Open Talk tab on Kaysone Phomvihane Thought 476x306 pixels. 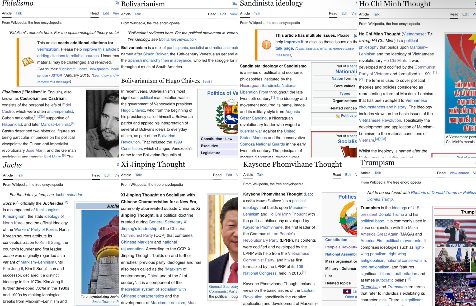coord(260,175)
